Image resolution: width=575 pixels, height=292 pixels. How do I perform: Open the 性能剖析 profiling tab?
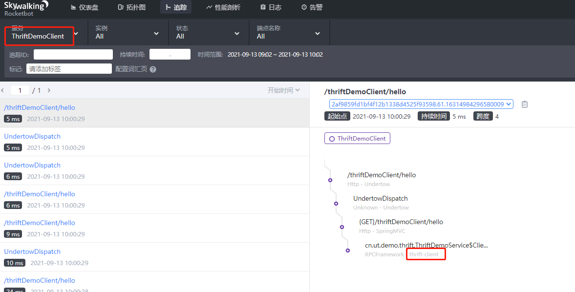(x=223, y=7)
